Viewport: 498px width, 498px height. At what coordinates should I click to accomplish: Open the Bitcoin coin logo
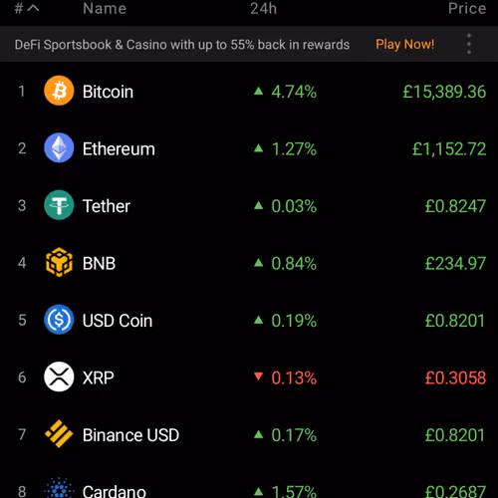59,91
